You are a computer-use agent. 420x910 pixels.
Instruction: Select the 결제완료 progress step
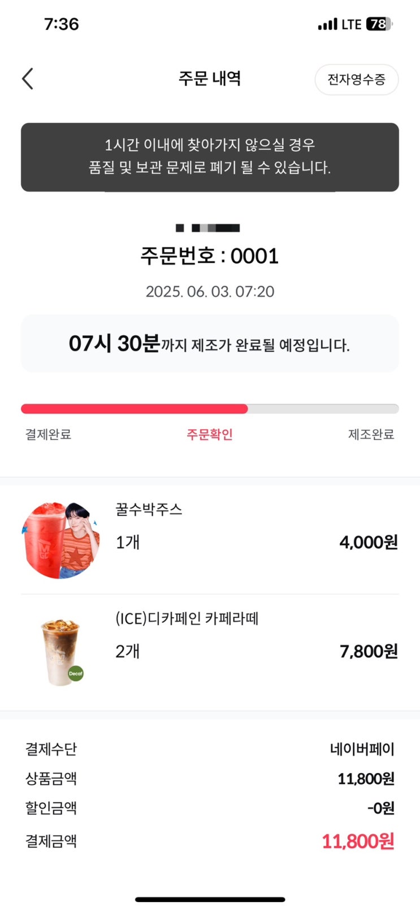pos(49,434)
